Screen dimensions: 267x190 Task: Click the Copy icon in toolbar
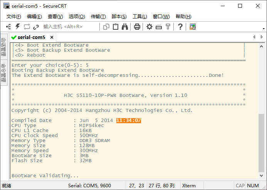[107, 27]
